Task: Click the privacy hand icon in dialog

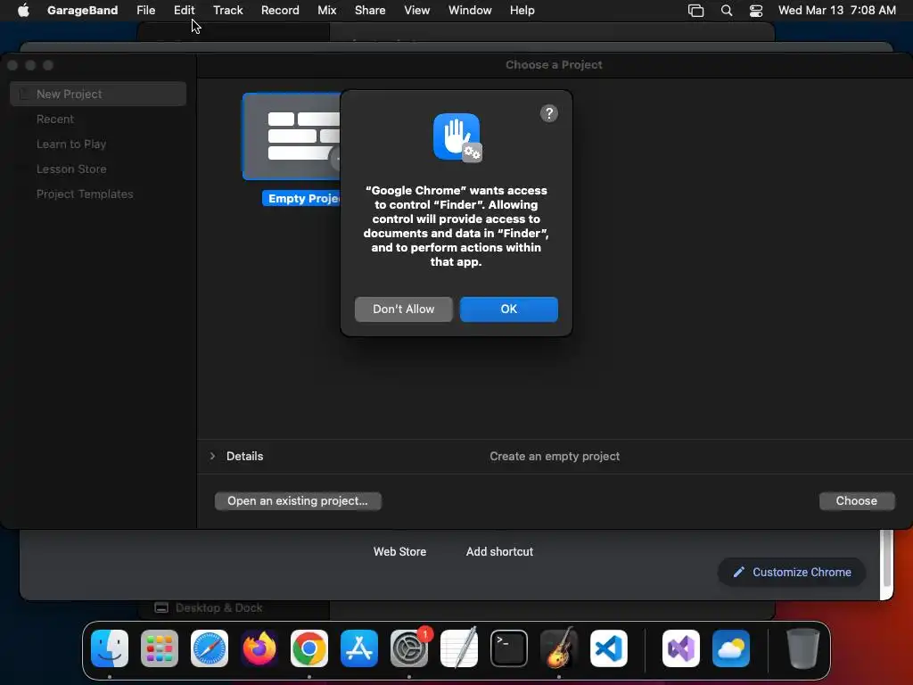Action: 457,137
